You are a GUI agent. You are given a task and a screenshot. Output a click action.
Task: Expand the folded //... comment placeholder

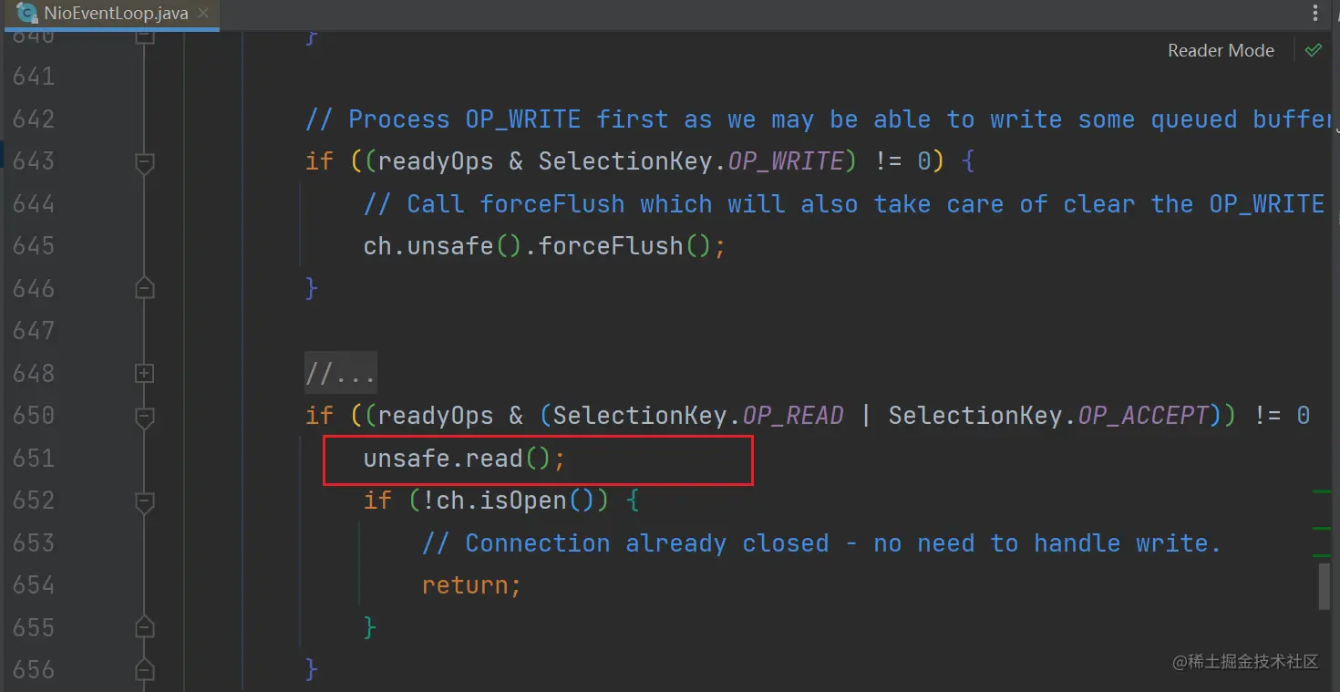coord(341,374)
